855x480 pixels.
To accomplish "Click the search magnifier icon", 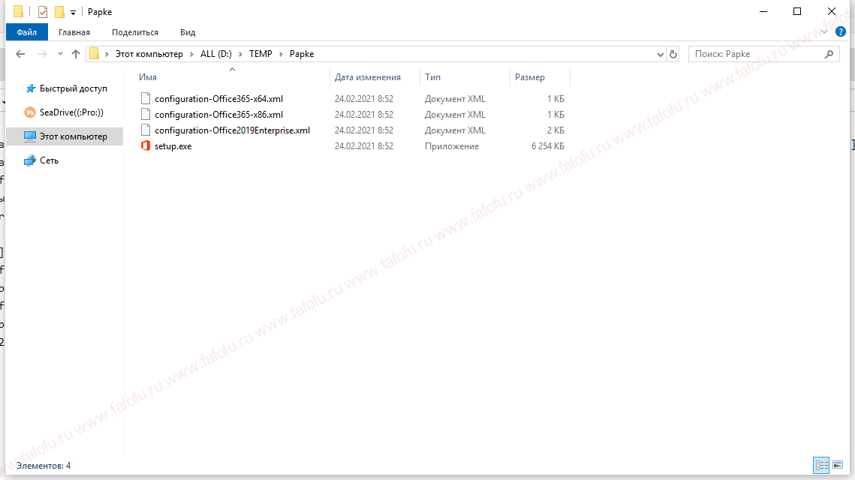I will (x=829, y=54).
